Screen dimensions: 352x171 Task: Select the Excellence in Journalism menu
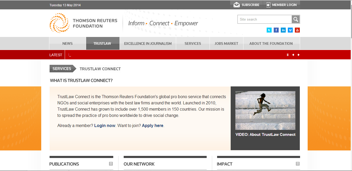point(148,43)
